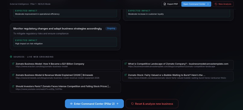Click the document icon in Export PDF
This screenshot has width=243, height=110.
165,4
